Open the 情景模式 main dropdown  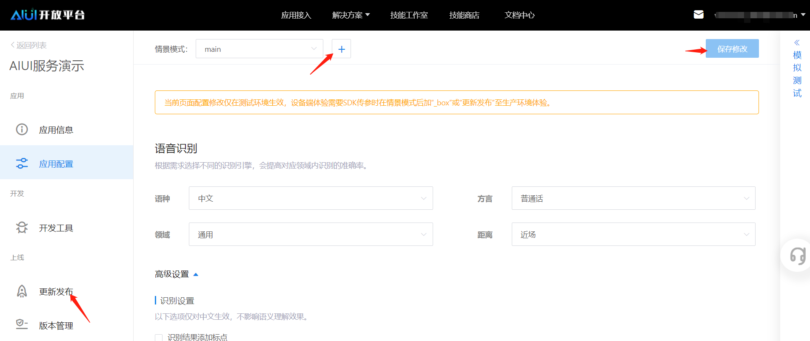tap(259, 49)
